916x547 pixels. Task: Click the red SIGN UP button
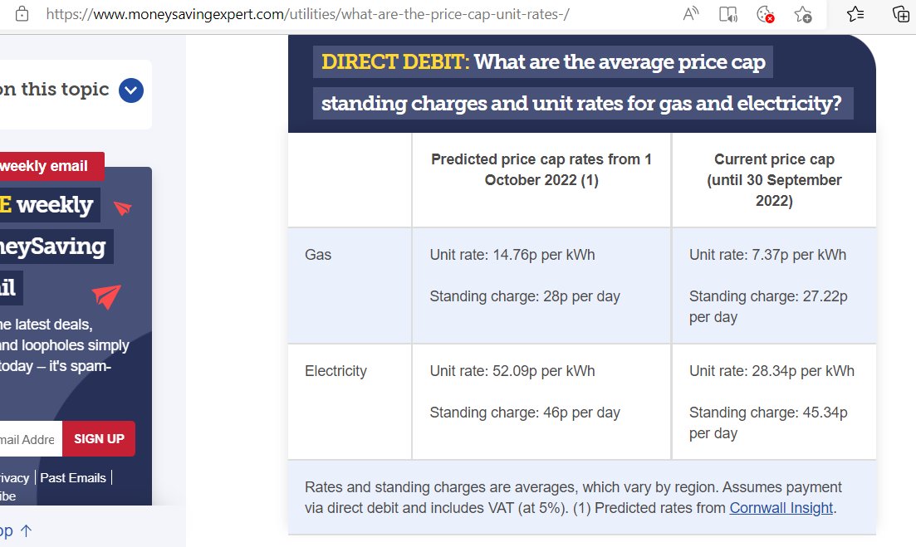click(x=99, y=439)
